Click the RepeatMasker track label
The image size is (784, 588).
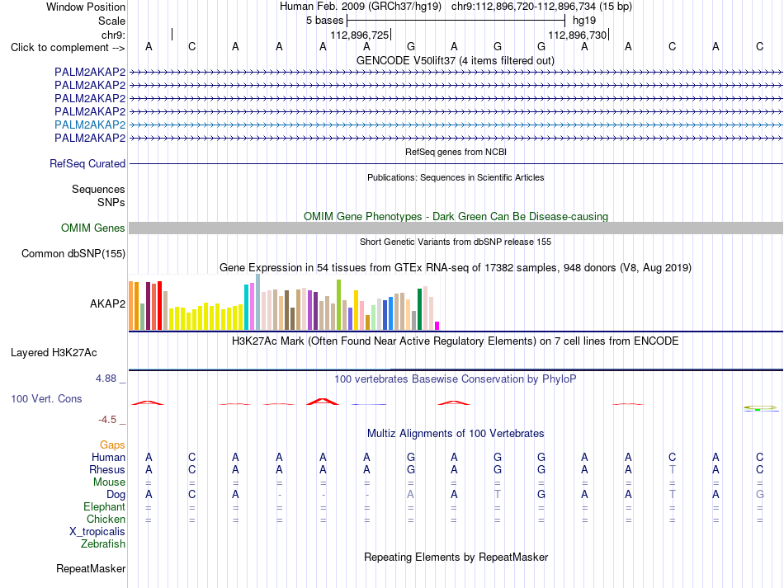[91, 568]
